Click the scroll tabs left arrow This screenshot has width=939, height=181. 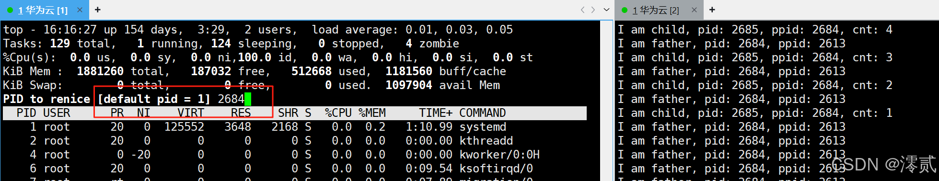click(582, 10)
